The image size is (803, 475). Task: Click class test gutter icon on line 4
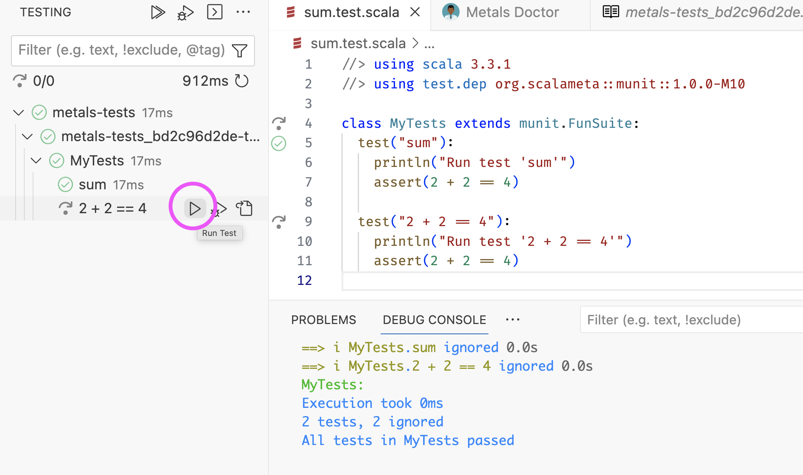pos(279,123)
